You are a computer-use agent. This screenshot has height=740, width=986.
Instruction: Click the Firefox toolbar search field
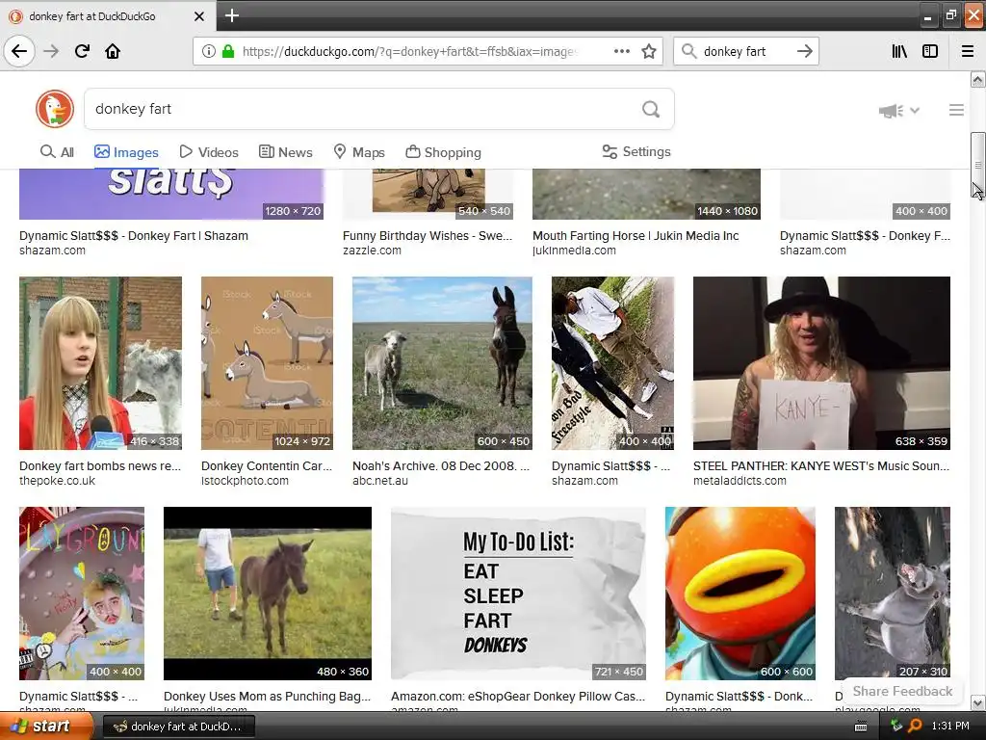click(746, 51)
